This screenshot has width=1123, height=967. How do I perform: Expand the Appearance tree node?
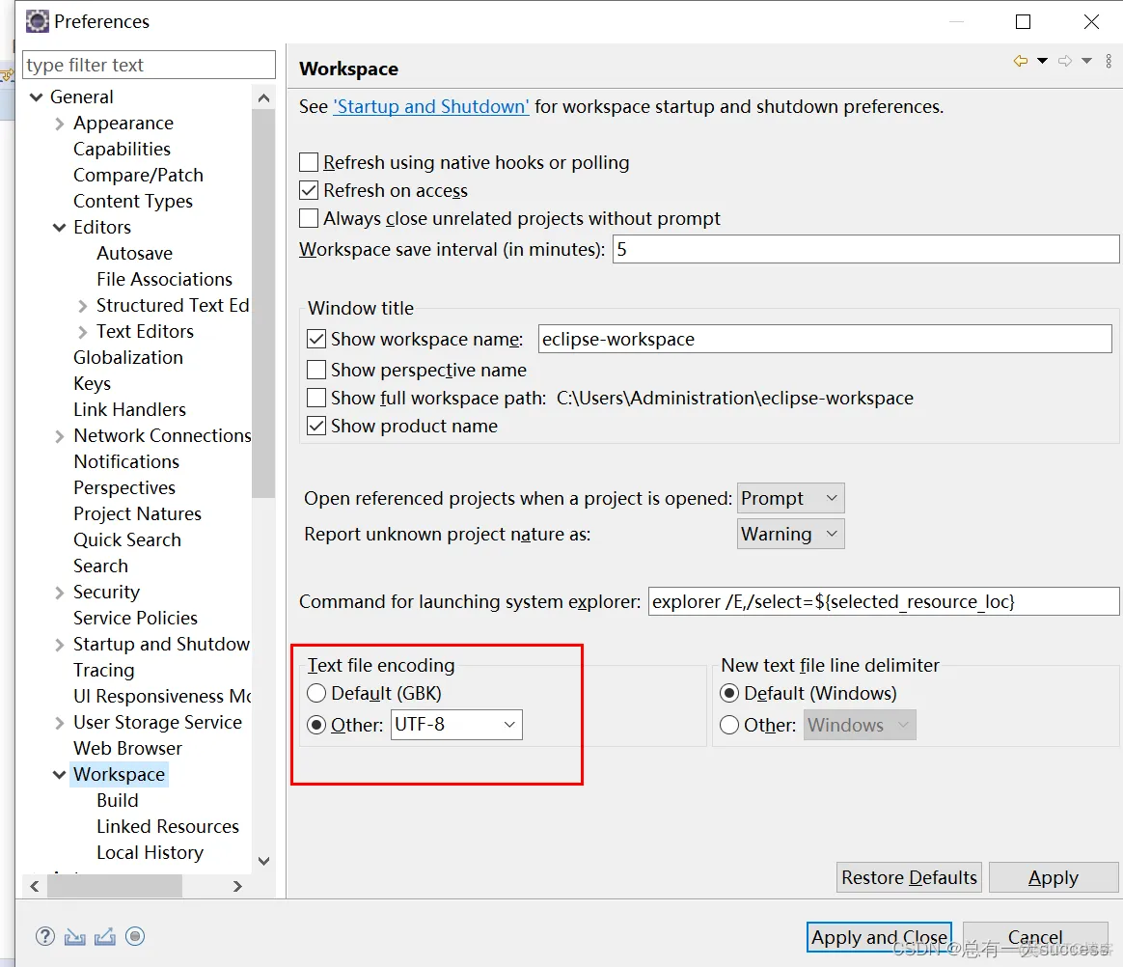tap(60, 124)
